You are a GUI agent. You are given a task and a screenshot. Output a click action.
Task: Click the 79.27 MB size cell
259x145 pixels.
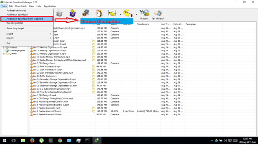coord(101,86)
